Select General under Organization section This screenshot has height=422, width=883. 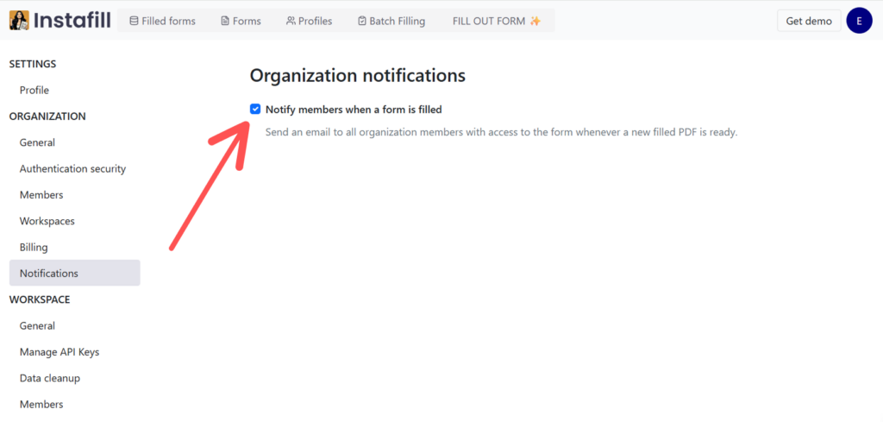[x=37, y=142]
